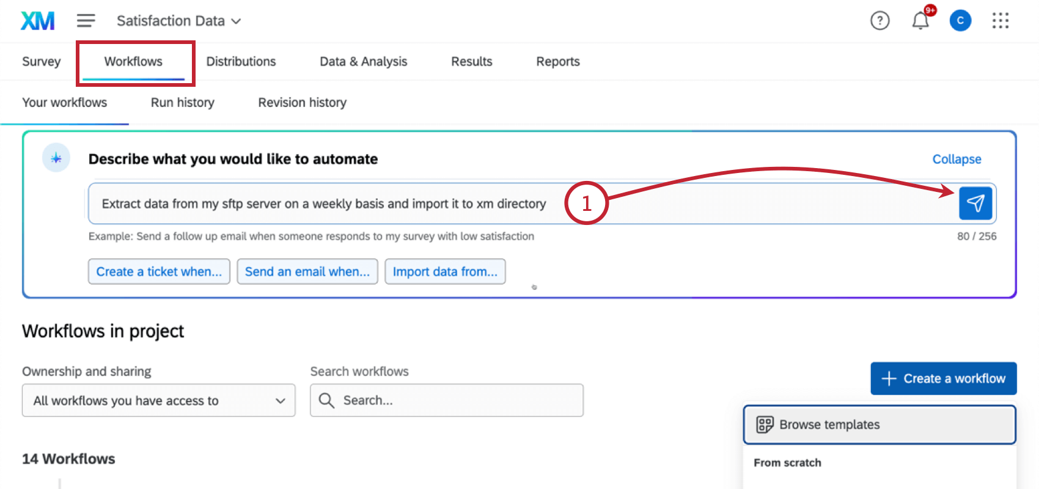Select the 'Import data from...' suggestion
This screenshot has height=489, width=1039.
445,271
